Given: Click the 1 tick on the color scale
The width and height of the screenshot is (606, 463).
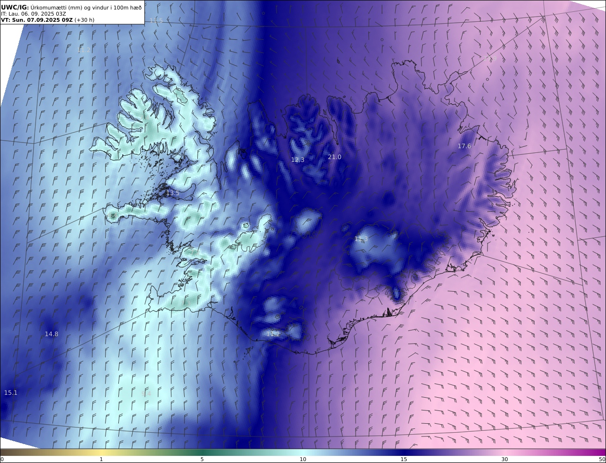Looking at the screenshot, I should 101,459.
